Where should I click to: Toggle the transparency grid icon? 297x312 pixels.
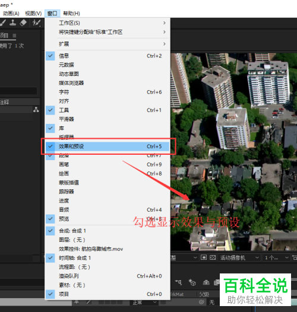pos(213,257)
